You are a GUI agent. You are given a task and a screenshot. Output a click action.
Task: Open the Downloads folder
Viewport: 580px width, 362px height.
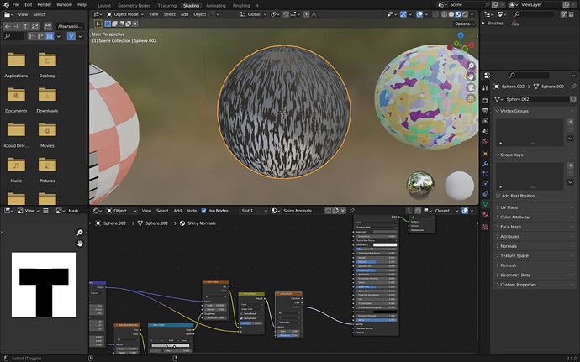[x=47, y=100]
